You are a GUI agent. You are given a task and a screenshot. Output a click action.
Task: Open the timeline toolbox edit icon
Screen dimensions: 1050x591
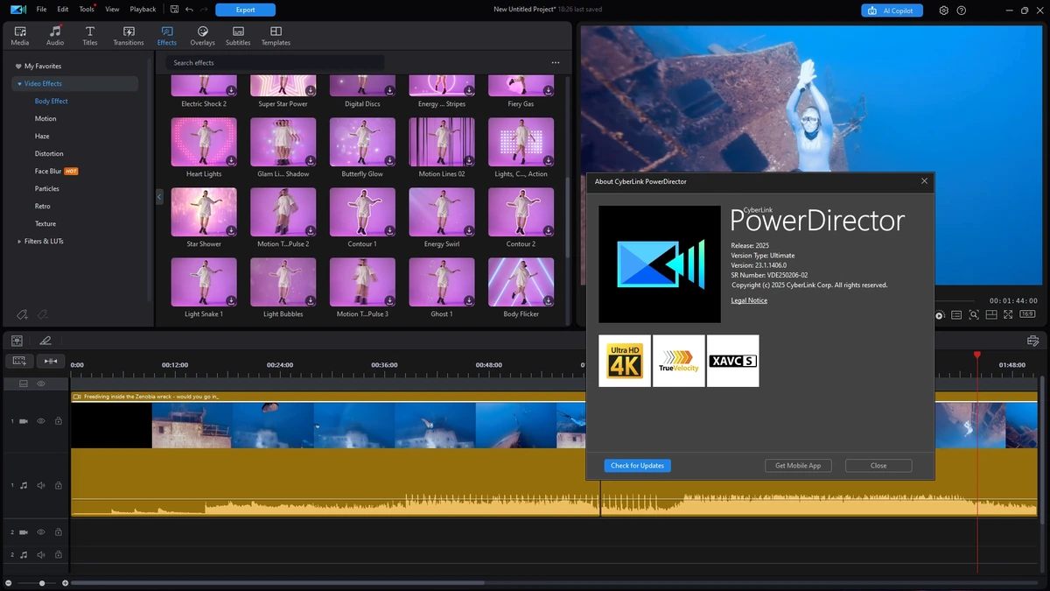(1032, 341)
